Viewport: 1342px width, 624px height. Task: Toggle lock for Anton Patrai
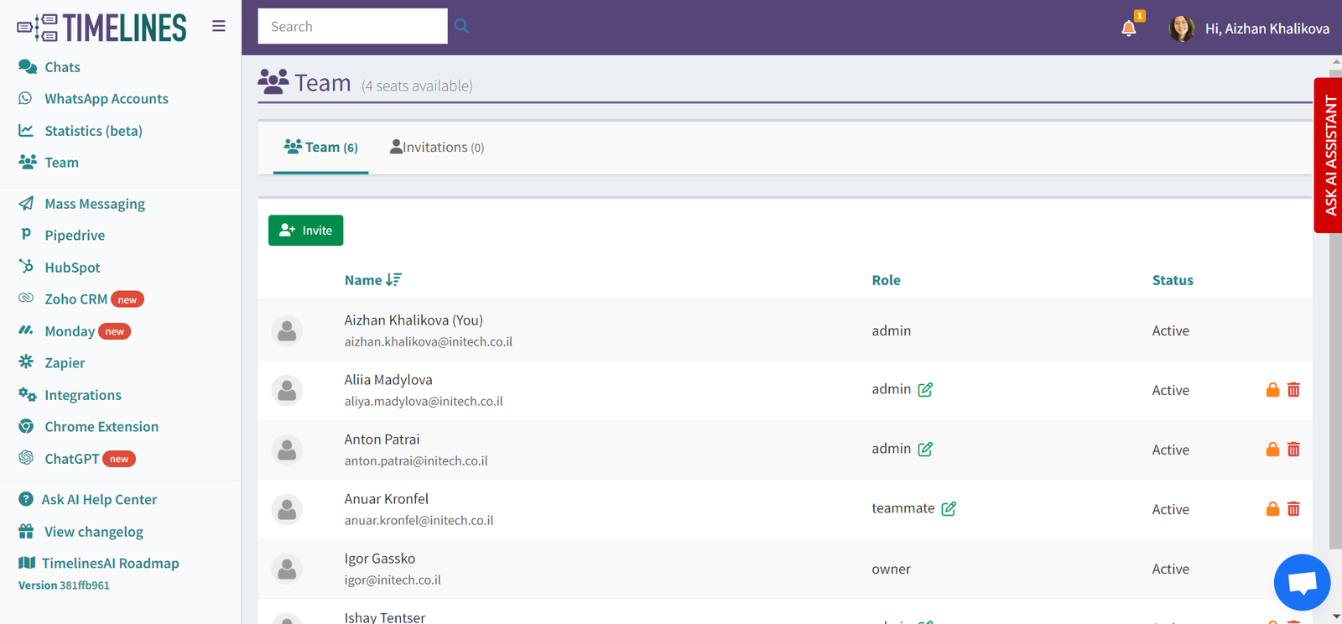[1272, 450]
